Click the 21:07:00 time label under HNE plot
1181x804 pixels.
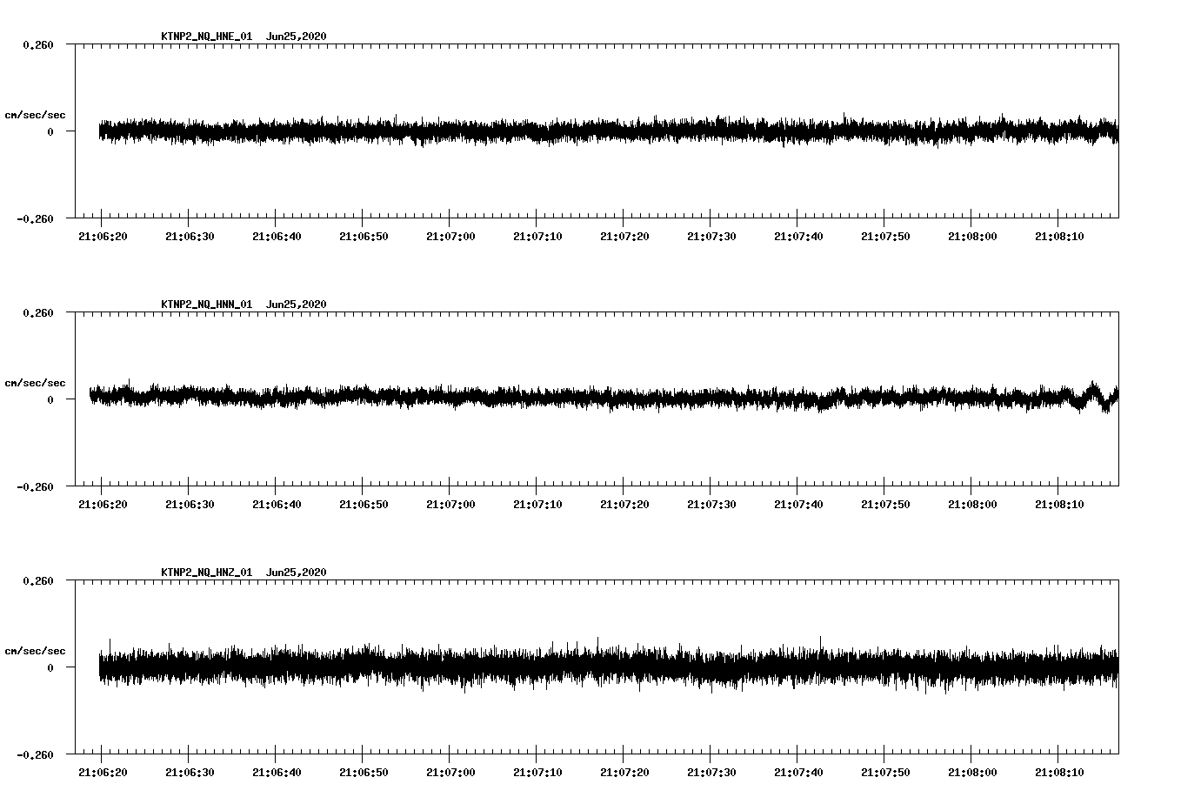(x=450, y=237)
